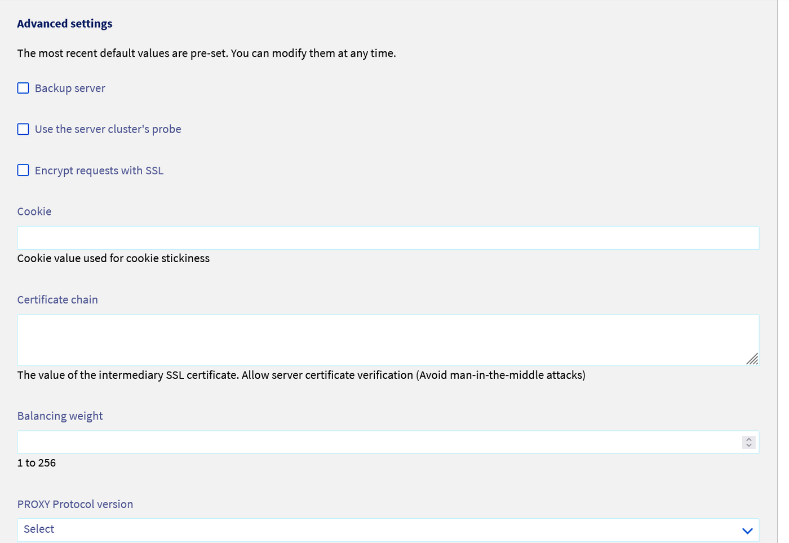Enable the Backup server checkbox

click(23, 89)
